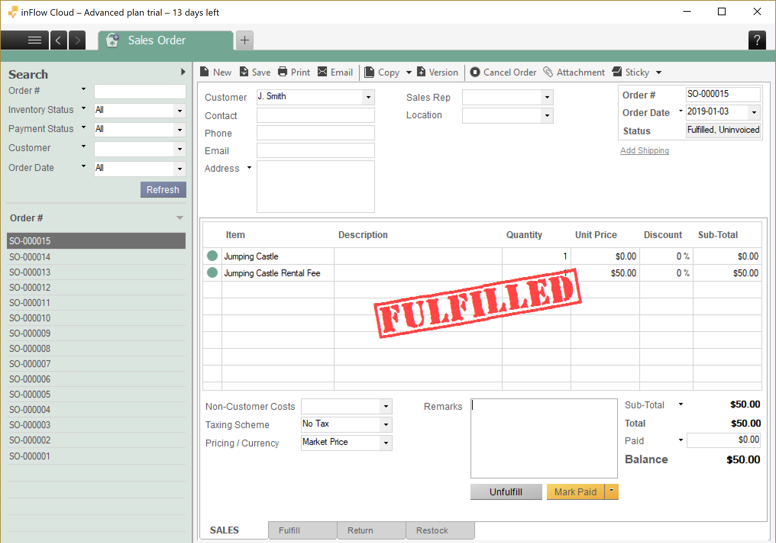Open the Order Date search filter dropdown
776x543 pixels.
coord(179,169)
